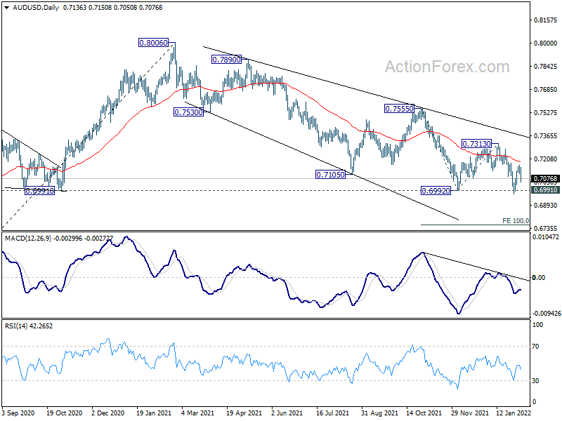Viewport: 562px width, 421px height.
Task: Click the 0.69910 level tag on price axis
Action: [x=546, y=189]
